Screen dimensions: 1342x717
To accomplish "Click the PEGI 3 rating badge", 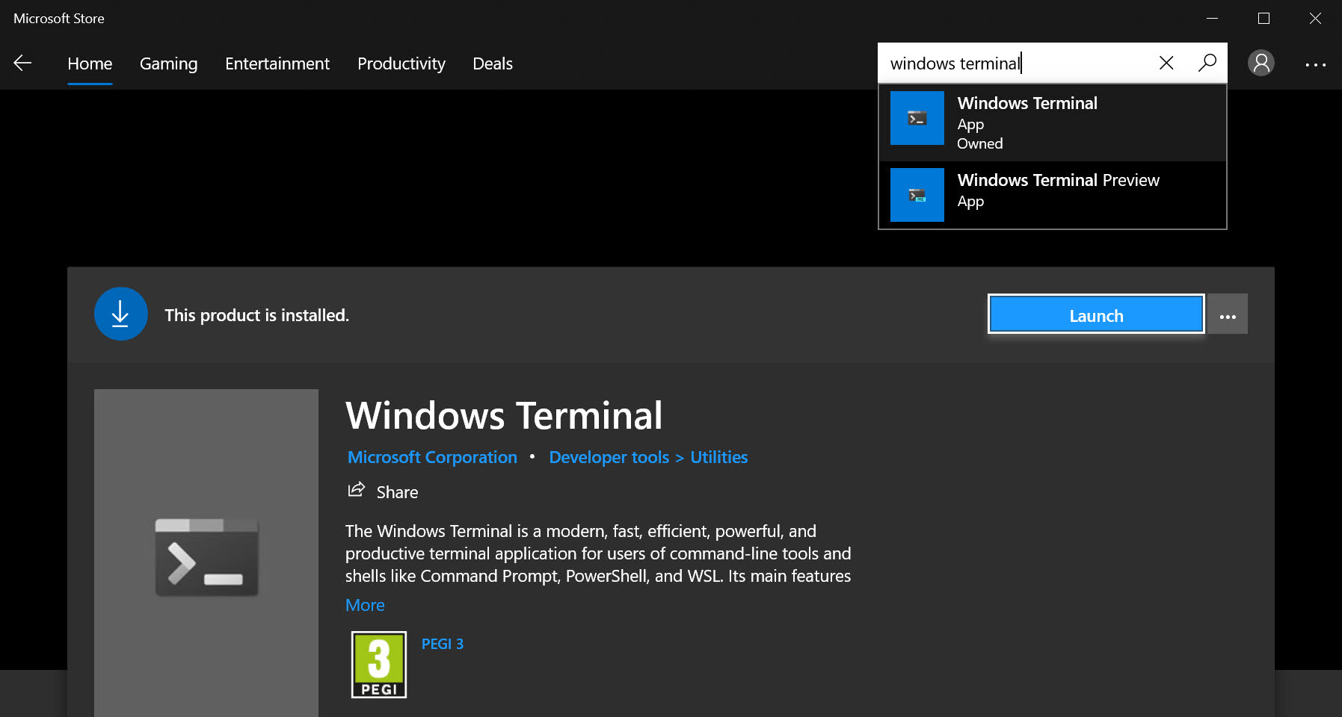I will coord(379,665).
